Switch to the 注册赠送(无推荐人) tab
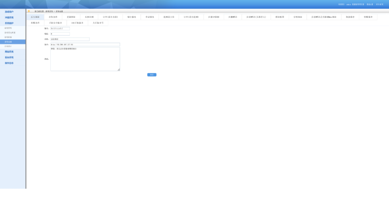 click(x=256, y=17)
